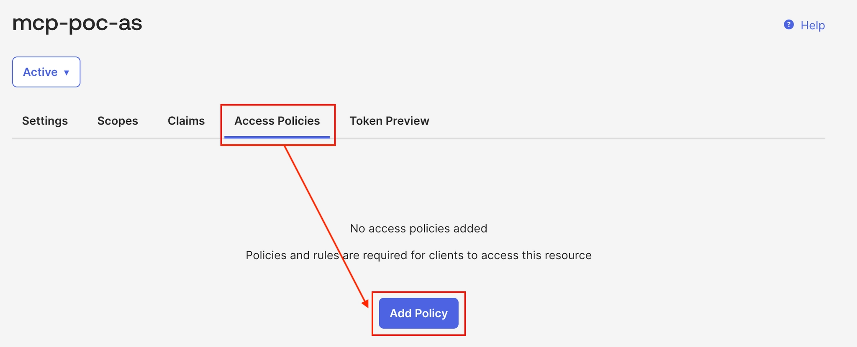The image size is (857, 347).
Task: Select the Access Policies tab
Action: click(x=277, y=121)
